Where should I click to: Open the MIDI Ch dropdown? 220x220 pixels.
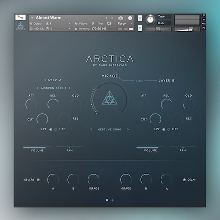coord(50,29)
